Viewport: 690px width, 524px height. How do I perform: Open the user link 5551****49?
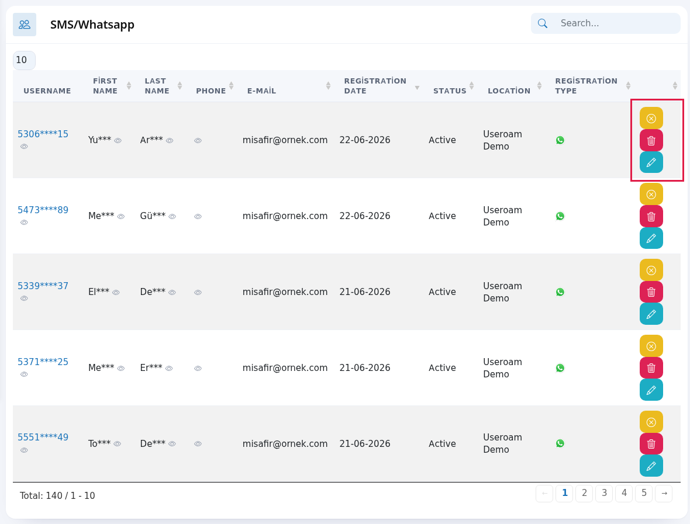43,438
